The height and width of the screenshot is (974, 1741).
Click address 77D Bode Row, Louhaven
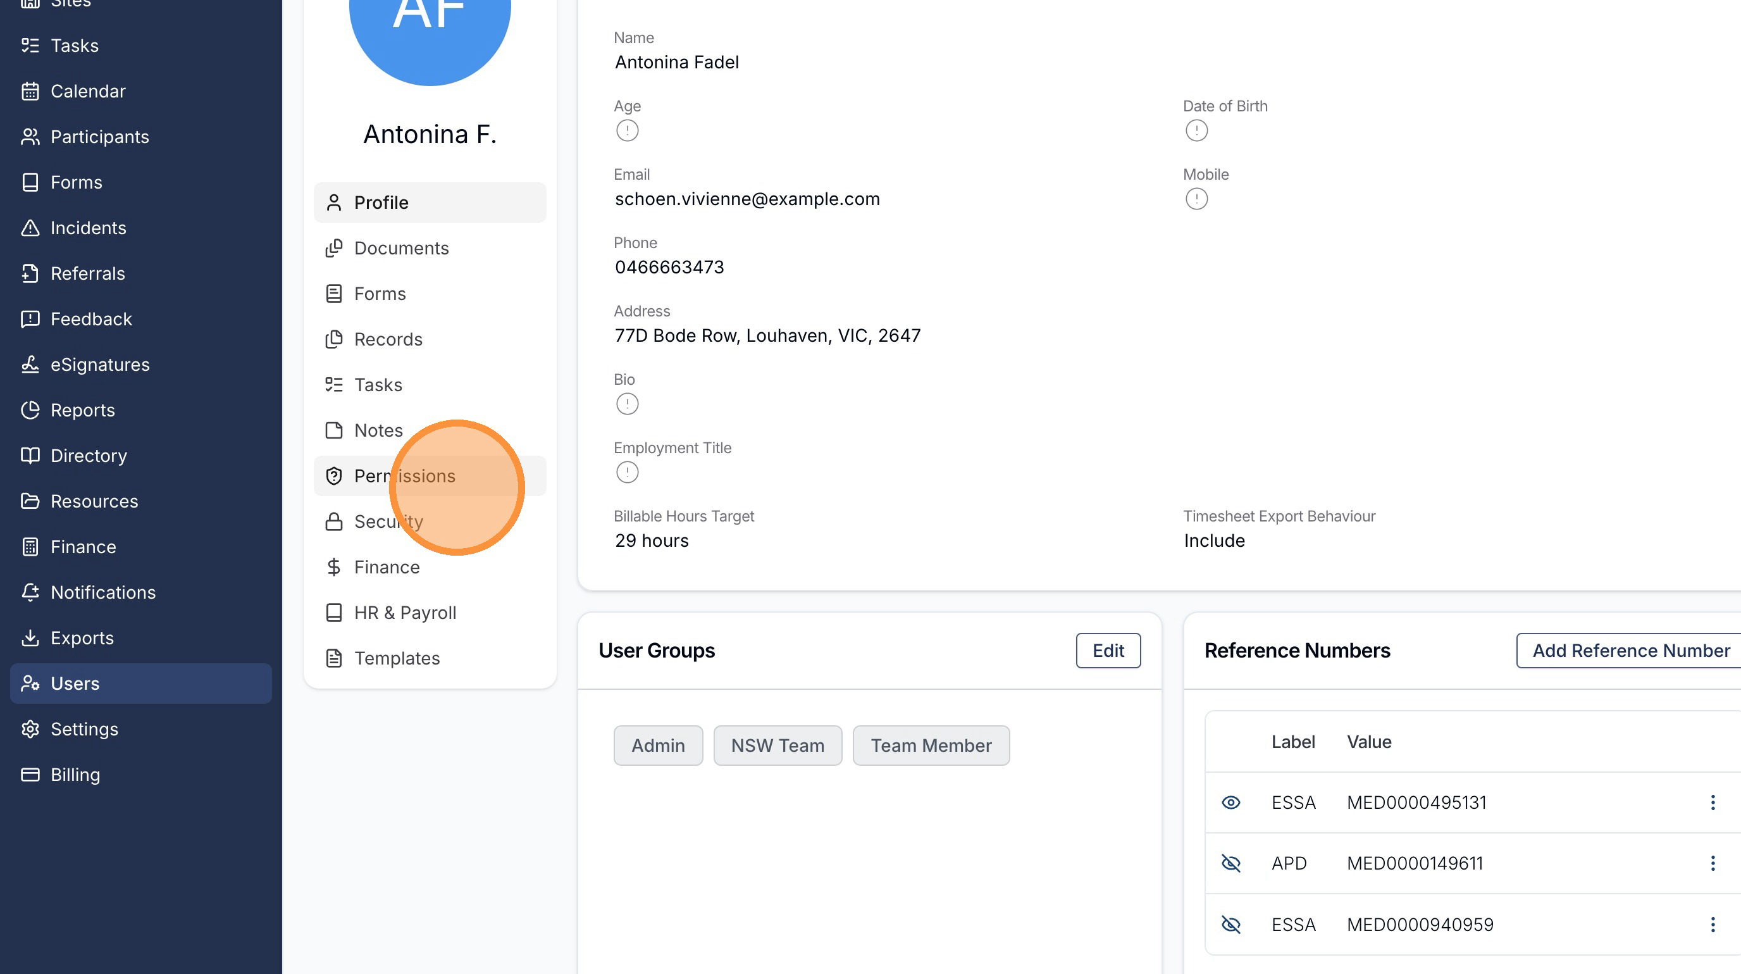click(x=768, y=335)
